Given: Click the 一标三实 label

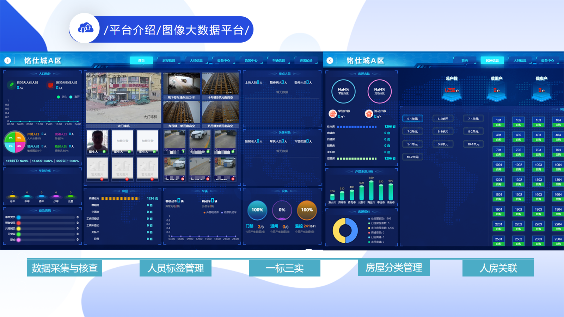Looking at the screenshot, I should [x=284, y=268].
